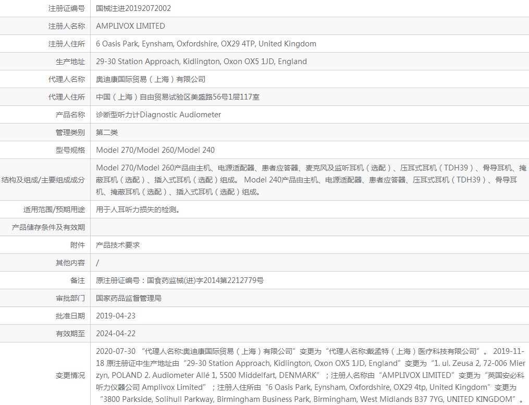Image resolution: width=529 pixels, height=405 pixels.
Task: Click product name 诊断型听力计Diagnostic Audiometer
Action: point(158,115)
